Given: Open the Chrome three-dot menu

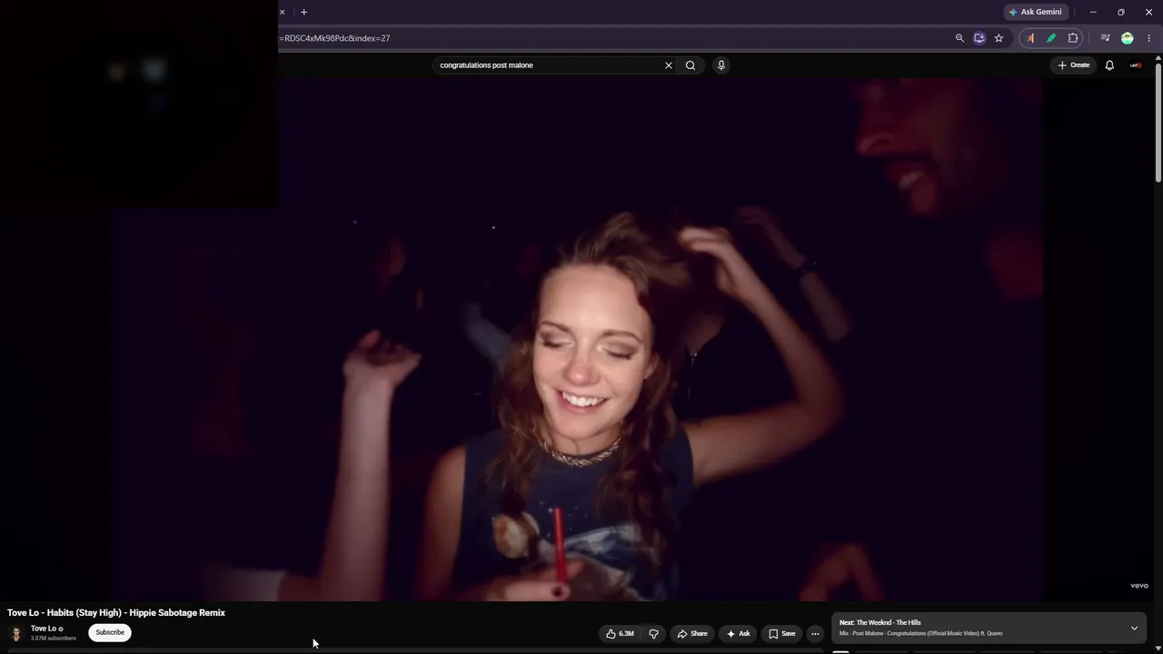Looking at the screenshot, I should [x=1149, y=38].
